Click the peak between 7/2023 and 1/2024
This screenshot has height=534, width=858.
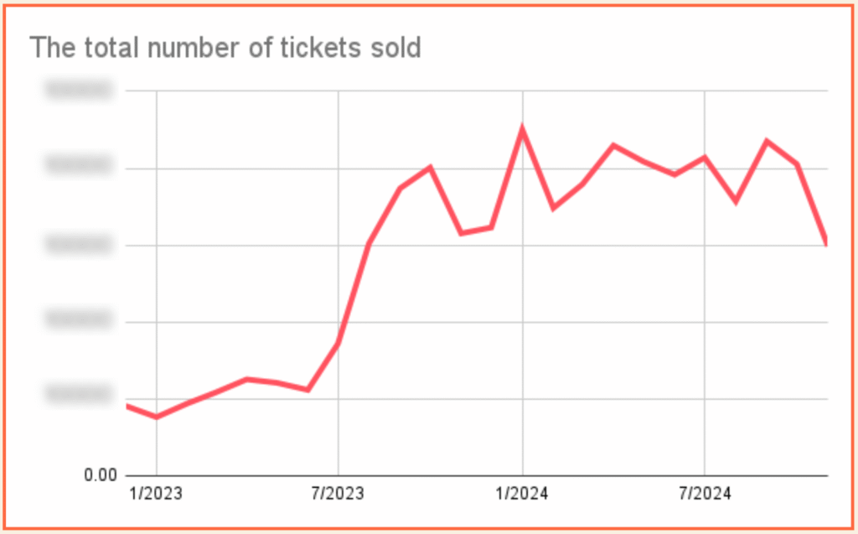[430, 168]
